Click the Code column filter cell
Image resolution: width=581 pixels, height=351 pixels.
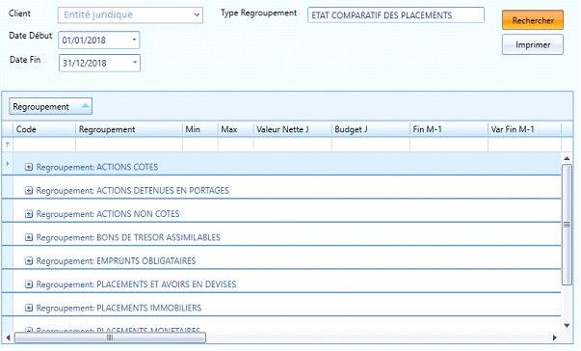(x=44, y=145)
